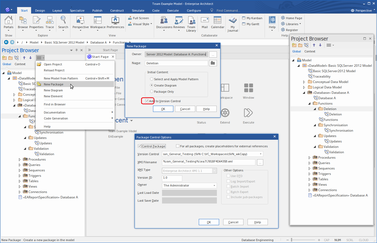Open the Version Control dropdown
377x243 pixels.
pos(261,154)
